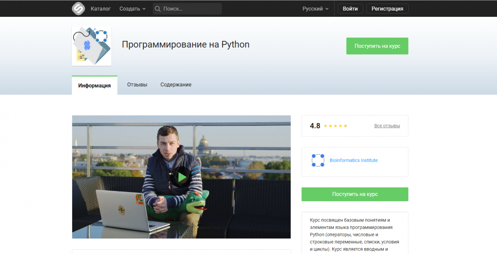
Task: Click the Python course cover image
Action: point(91,46)
